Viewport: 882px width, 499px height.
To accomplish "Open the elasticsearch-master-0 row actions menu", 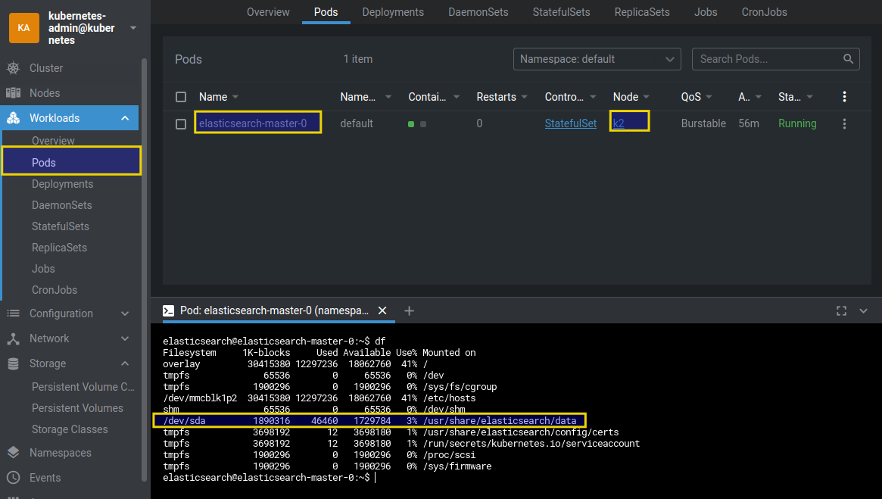I will pos(844,123).
